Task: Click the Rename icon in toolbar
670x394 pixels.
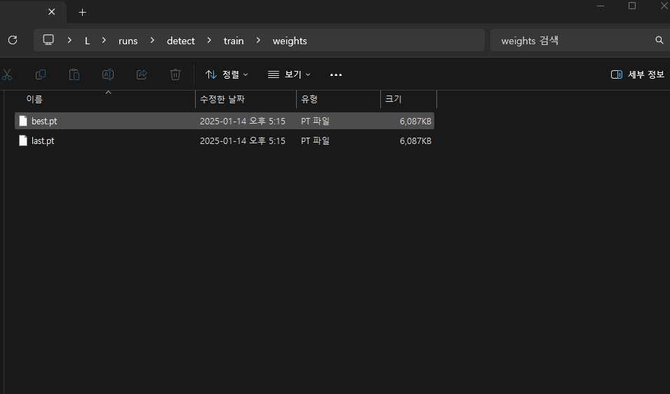Action: [x=108, y=74]
